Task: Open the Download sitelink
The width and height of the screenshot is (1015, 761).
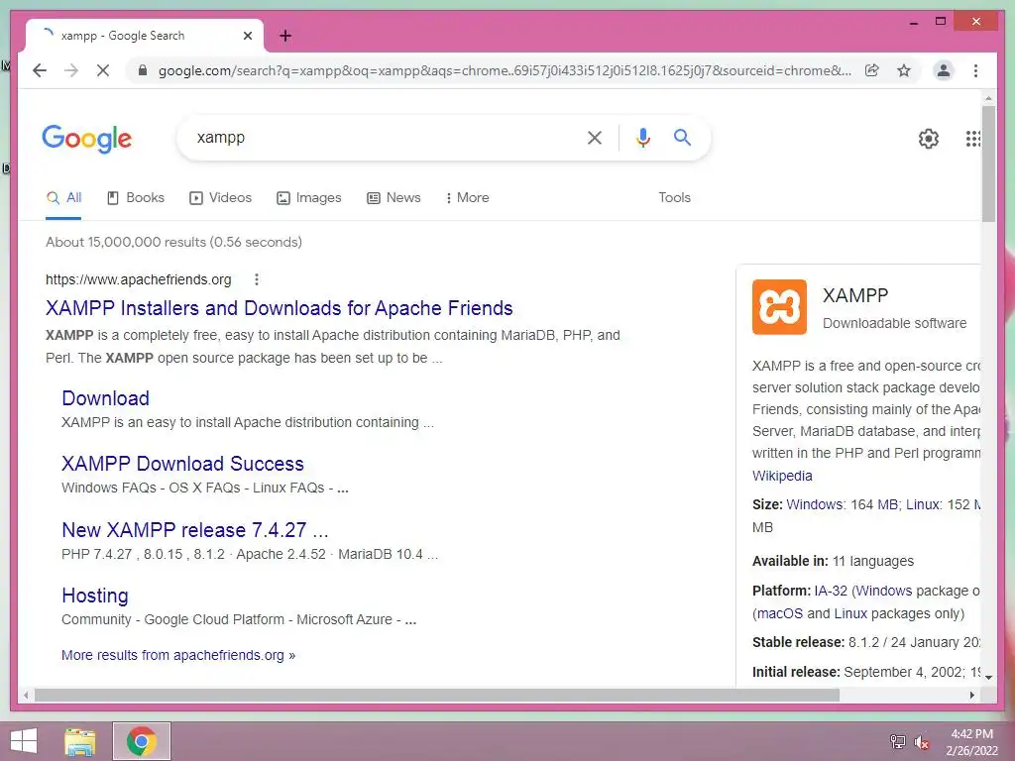Action: (x=105, y=398)
